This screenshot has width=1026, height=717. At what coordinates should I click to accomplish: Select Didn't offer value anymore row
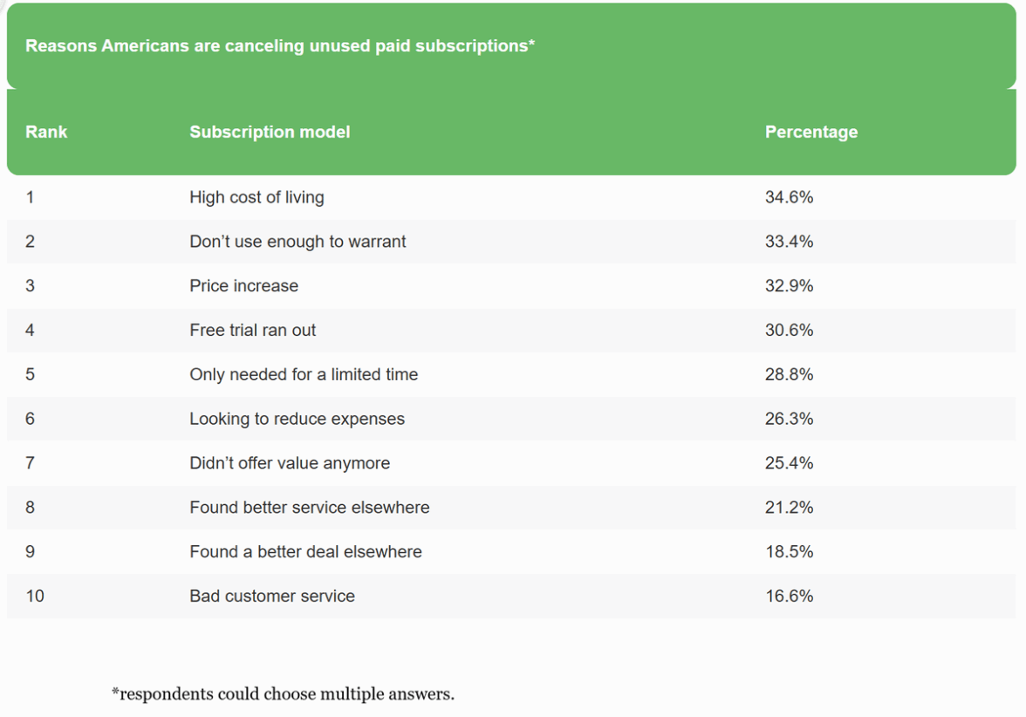[x=290, y=463]
